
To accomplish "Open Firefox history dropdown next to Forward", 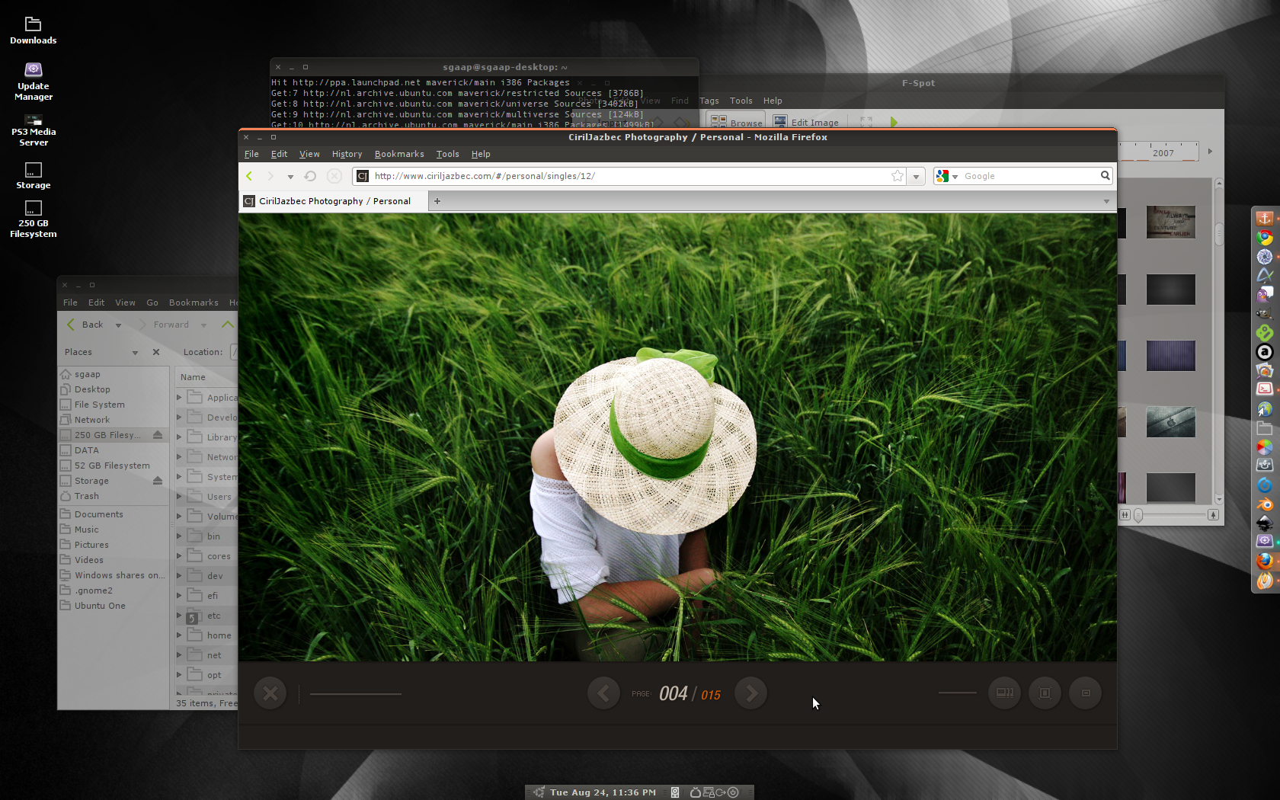I will coord(290,177).
